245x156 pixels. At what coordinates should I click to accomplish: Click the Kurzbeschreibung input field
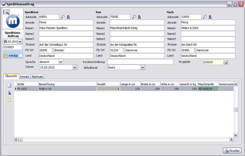point(140,62)
